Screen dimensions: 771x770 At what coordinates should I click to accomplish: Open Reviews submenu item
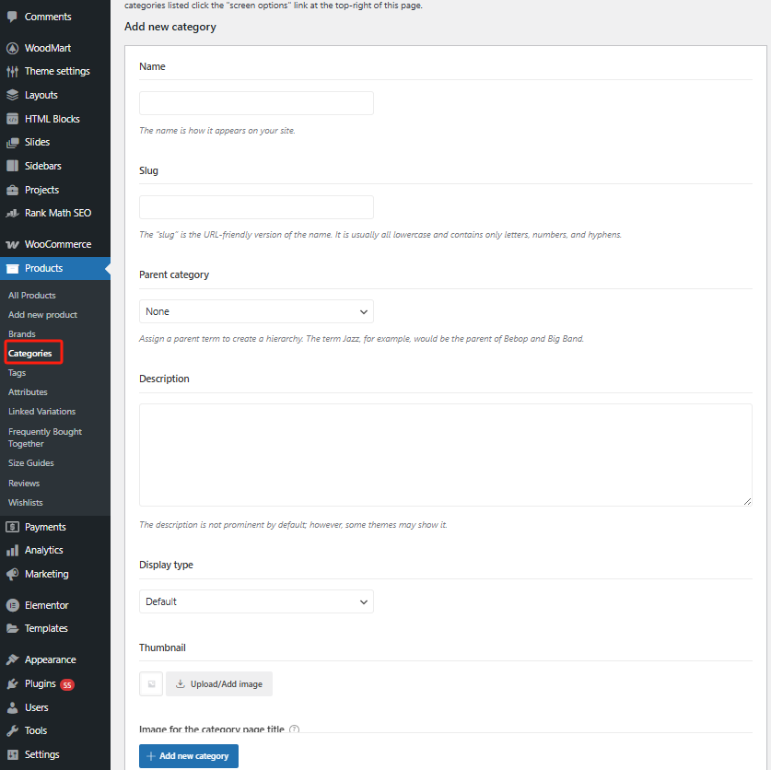click(24, 484)
